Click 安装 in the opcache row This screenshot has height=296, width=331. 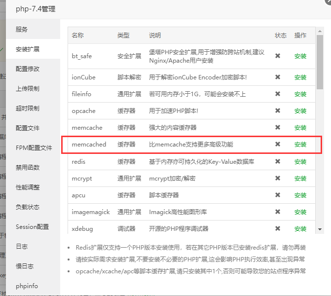[300, 111]
